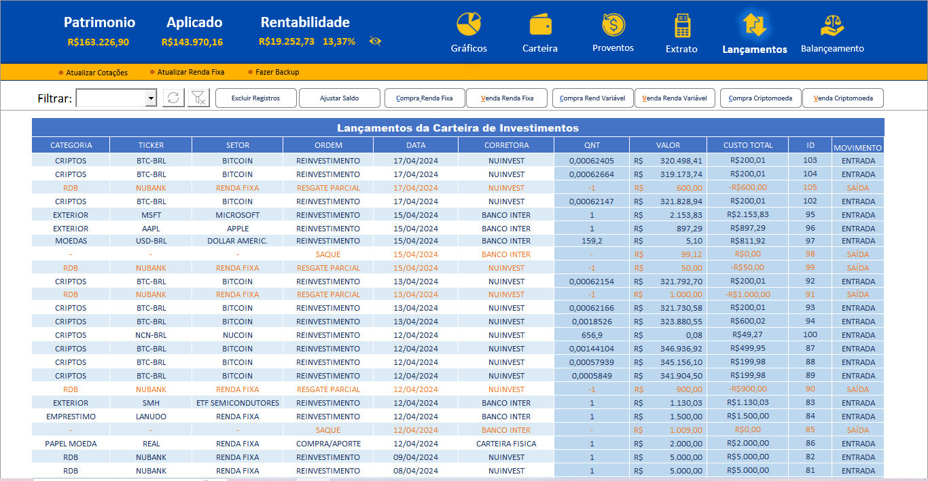Viewport: 928px width, 481px height.
Task: Click the Excluir Registros button
Action: pos(255,98)
